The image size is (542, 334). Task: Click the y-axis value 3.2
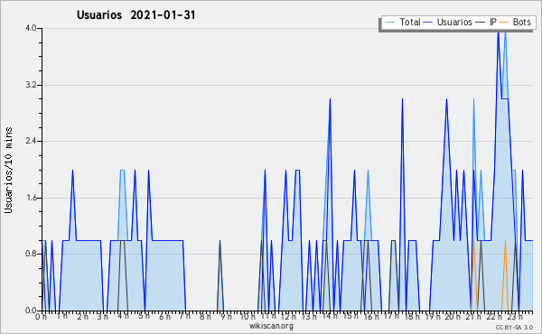click(31, 85)
